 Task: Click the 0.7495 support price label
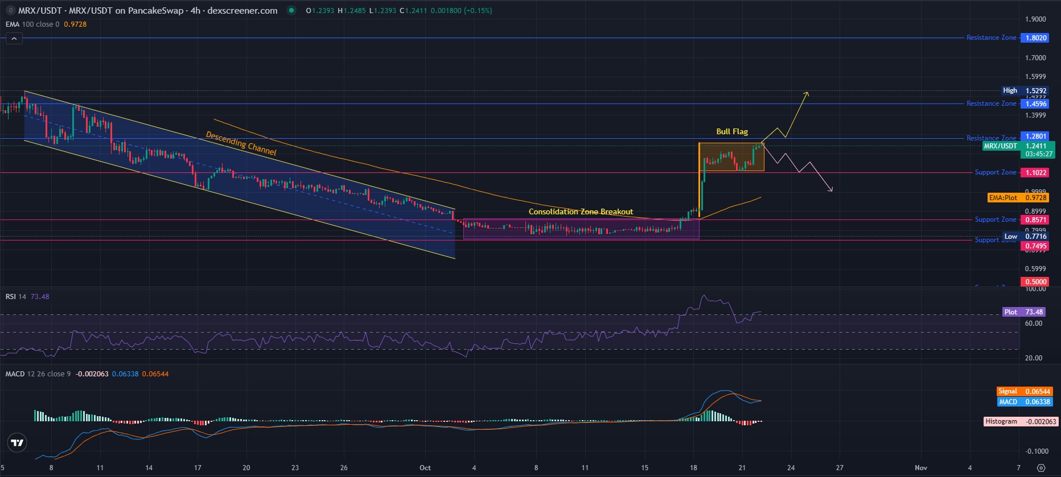pos(1036,246)
